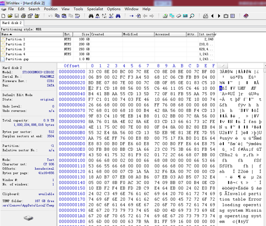Select Partition 3 in the directory list

point(15,49)
